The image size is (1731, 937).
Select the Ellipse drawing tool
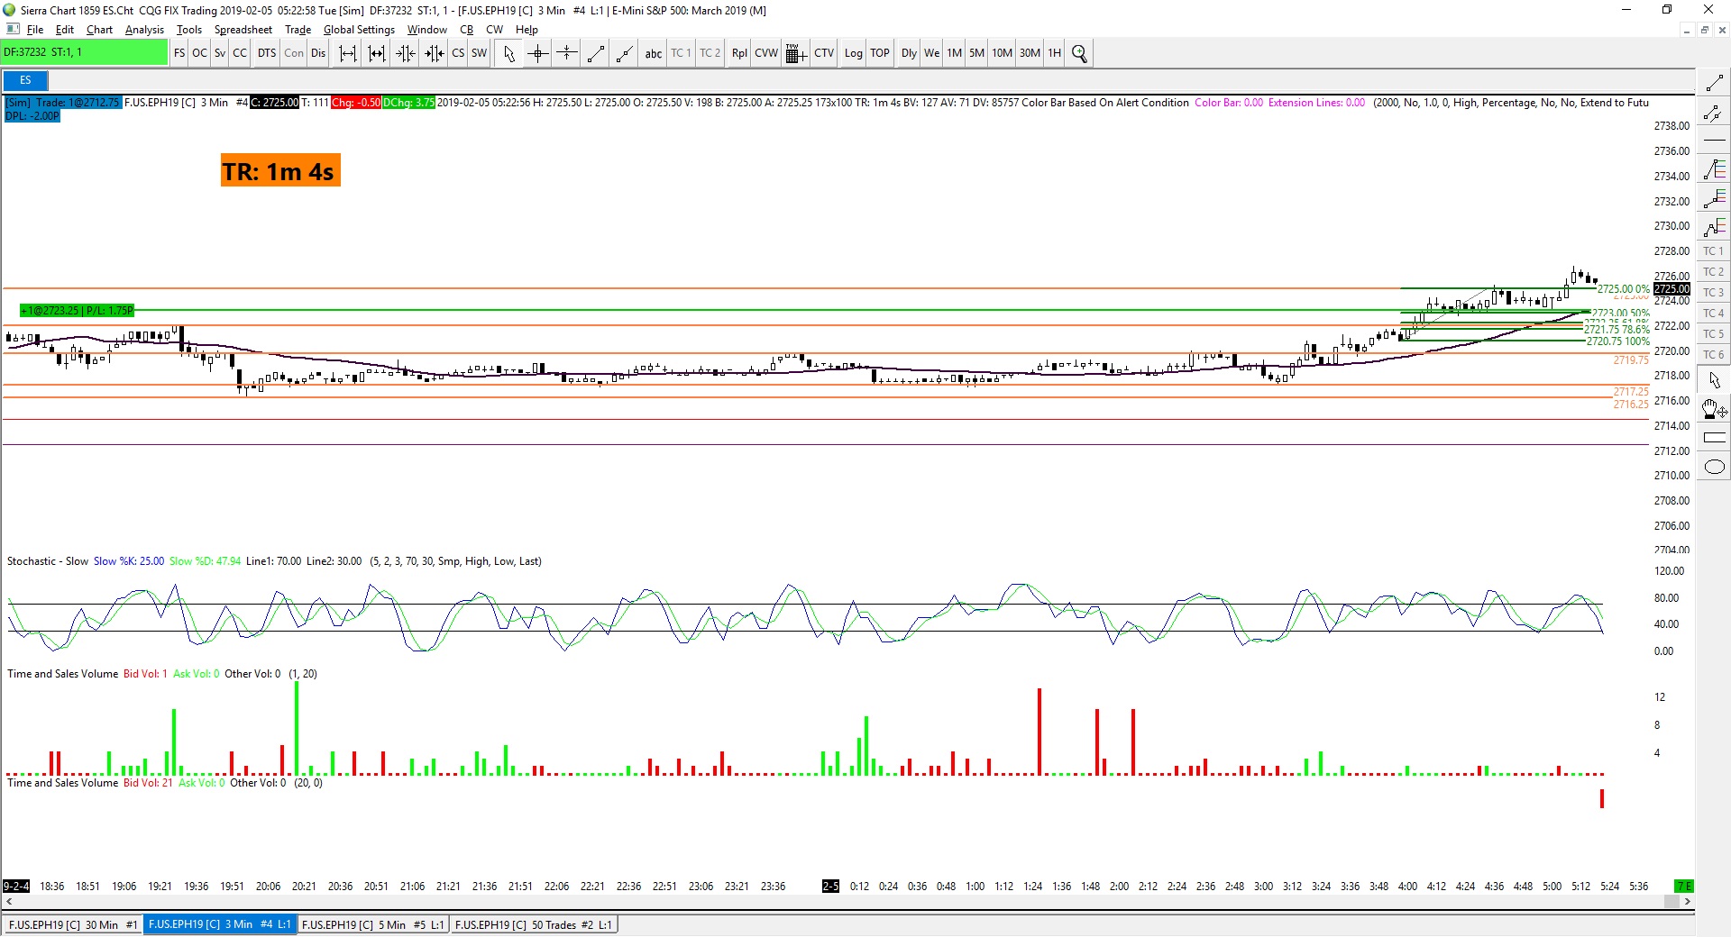pyautogui.click(x=1714, y=467)
